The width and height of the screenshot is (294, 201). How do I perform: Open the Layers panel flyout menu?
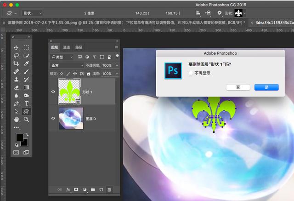(116, 47)
